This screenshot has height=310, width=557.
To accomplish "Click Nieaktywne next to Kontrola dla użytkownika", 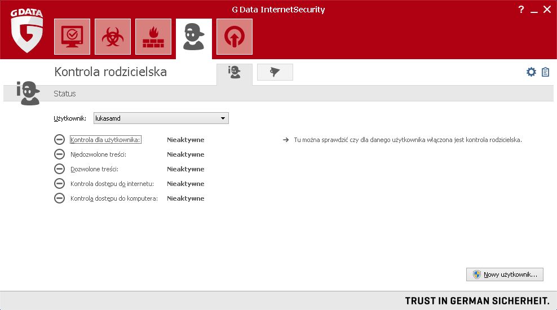I will [185, 140].
